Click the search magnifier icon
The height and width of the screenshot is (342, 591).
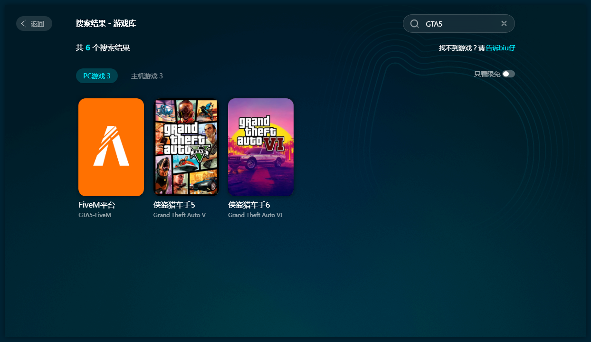(414, 24)
